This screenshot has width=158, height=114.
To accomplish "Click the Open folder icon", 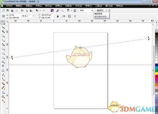I will [8, 11].
